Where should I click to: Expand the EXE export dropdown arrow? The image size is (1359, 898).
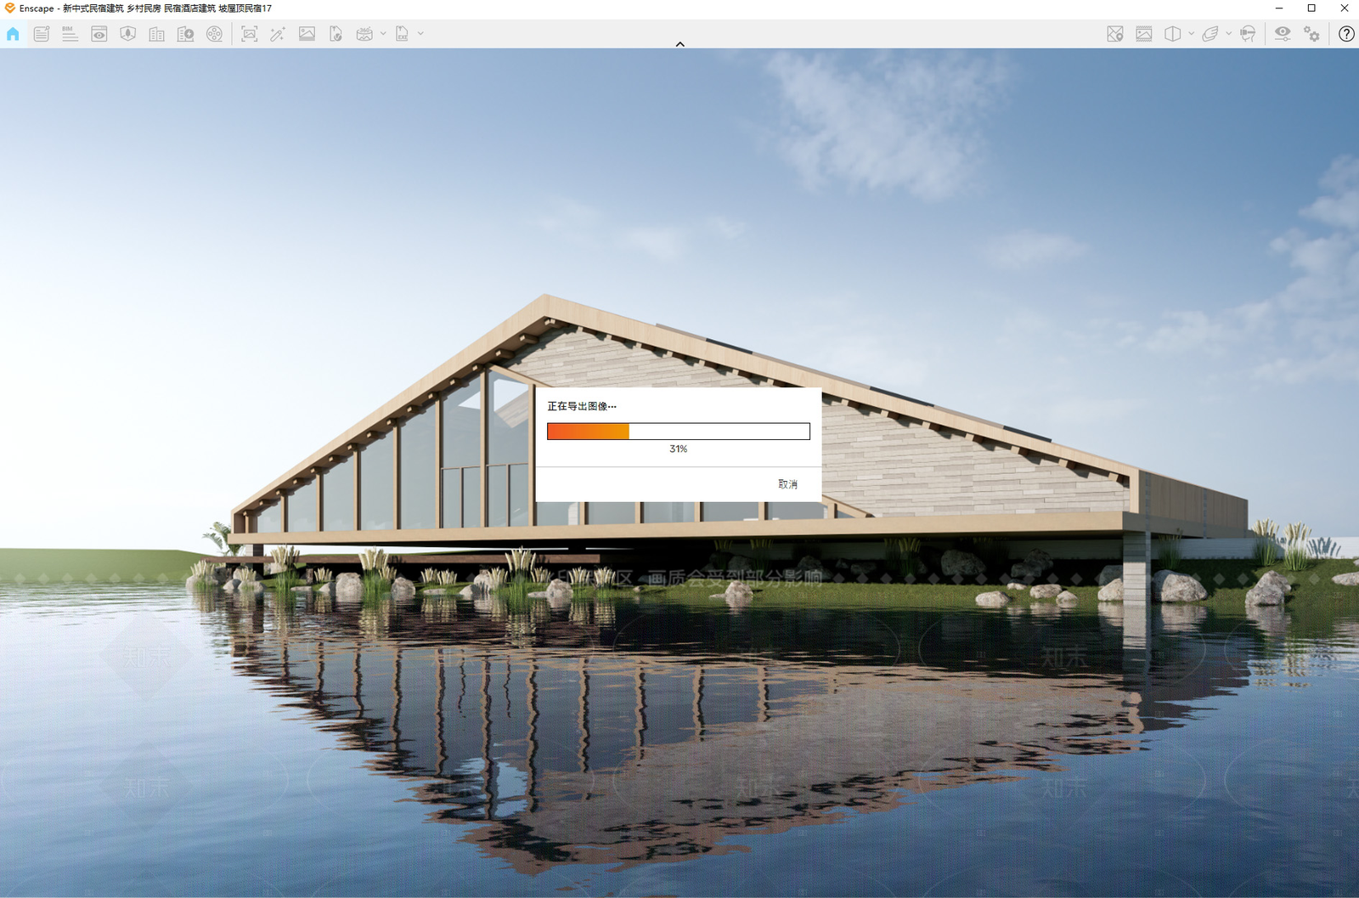click(x=420, y=34)
